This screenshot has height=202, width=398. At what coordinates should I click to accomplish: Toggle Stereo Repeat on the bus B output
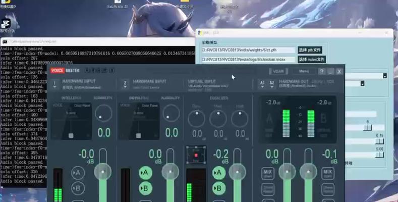(x=328, y=189)
